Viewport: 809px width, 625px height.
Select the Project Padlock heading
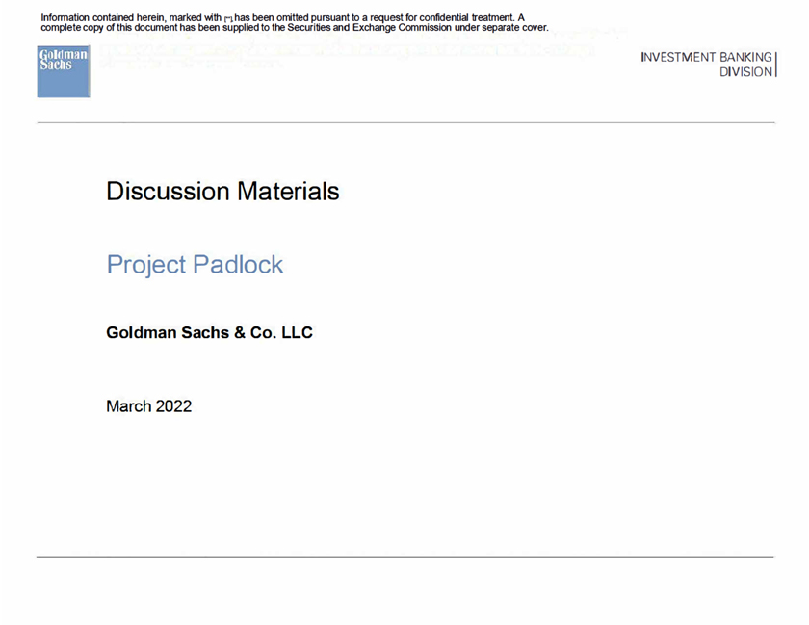tap(195, 264)
